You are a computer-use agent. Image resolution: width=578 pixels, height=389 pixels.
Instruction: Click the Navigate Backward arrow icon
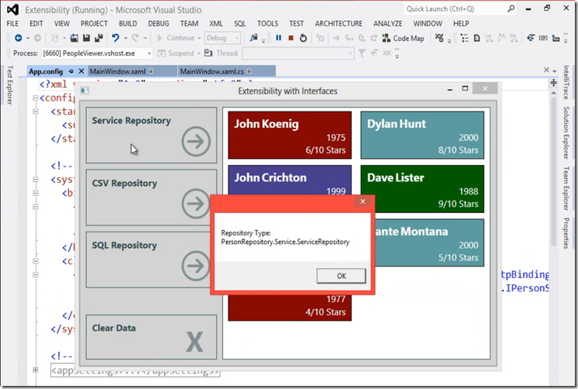[x=18, y=38]
